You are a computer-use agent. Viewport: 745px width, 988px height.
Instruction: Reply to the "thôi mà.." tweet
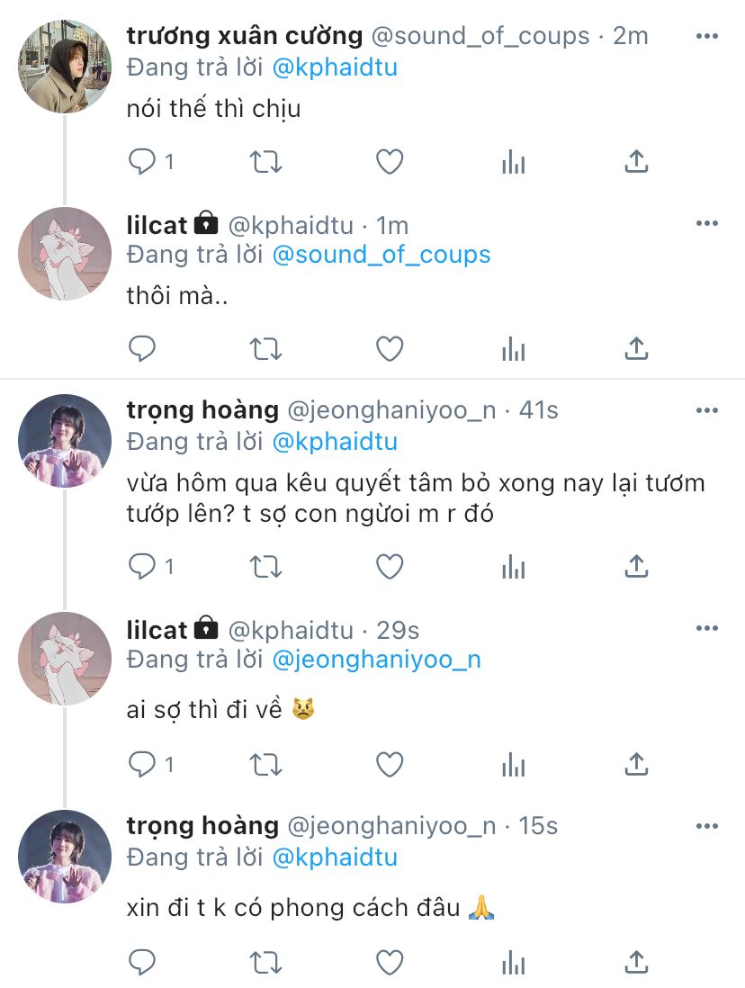(x=142, y=348)
